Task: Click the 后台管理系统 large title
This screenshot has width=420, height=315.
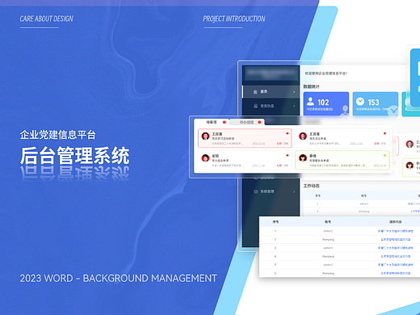Action: pos(75,156)
